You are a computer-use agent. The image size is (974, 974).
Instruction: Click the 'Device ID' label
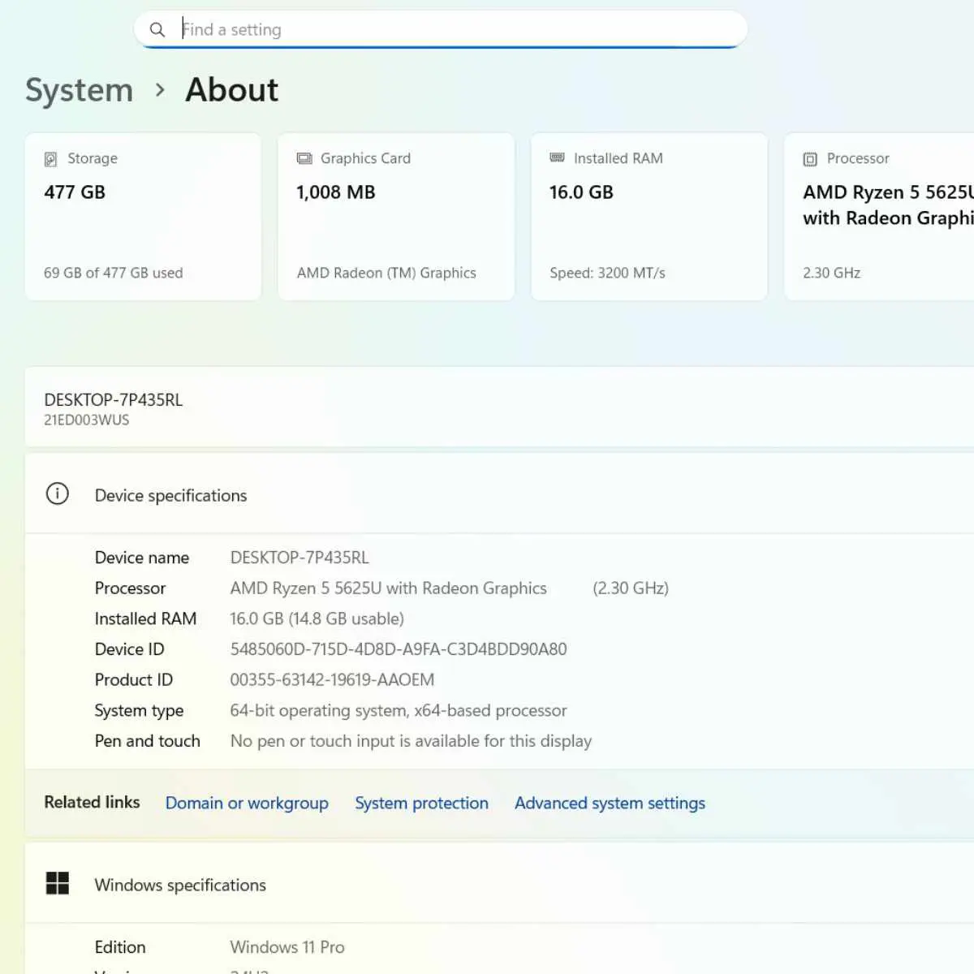coord(129,649)
